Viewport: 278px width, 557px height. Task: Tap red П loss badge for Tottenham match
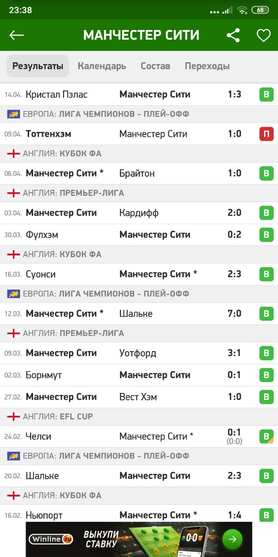coord(266,134)
